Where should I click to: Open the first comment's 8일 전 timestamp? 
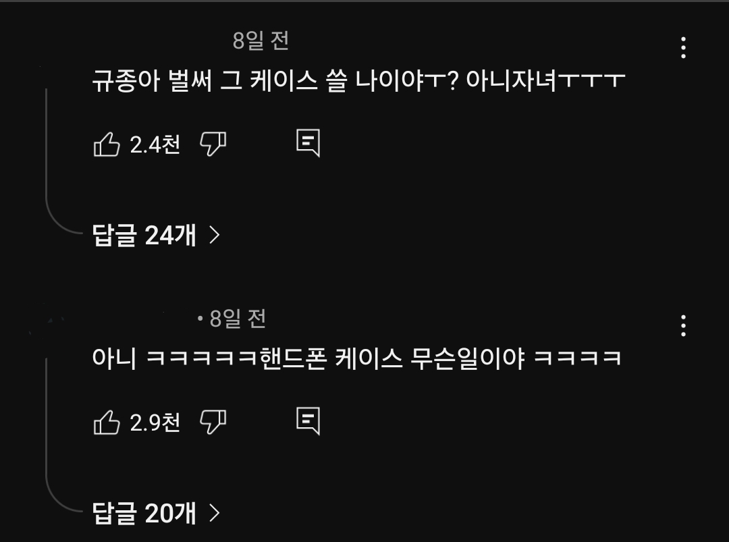point(261,41)
